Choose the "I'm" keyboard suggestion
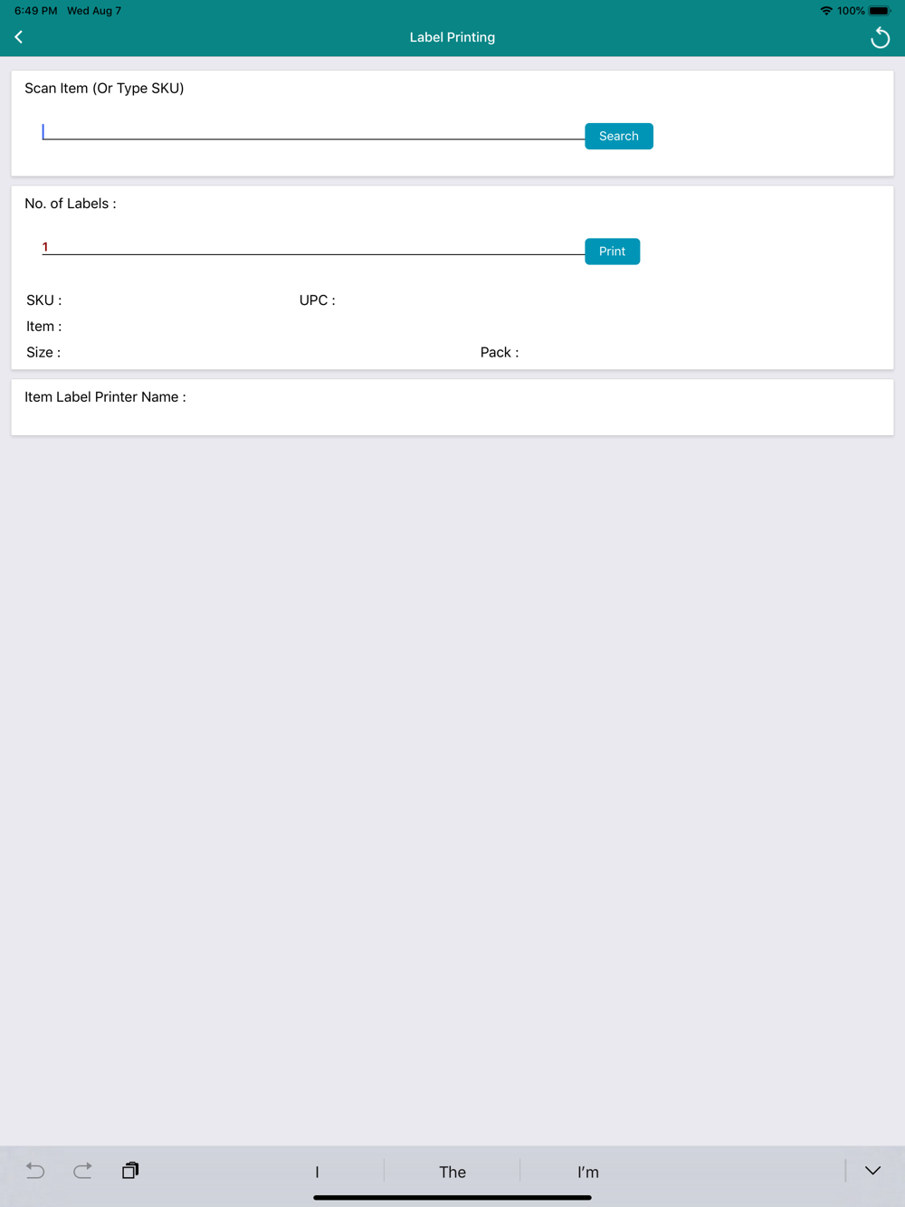The width and height of the screenshot is (905, 1207). coord(588,1172)
